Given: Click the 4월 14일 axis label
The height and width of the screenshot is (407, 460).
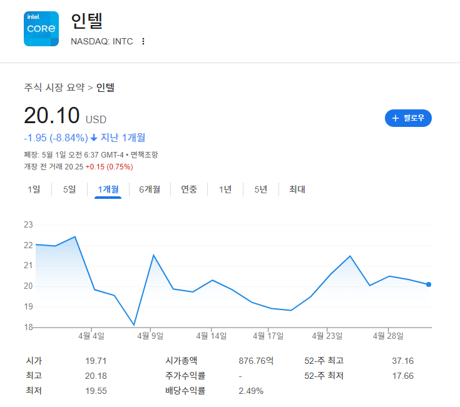Looking at the screenshot, I should pos(212,336).
